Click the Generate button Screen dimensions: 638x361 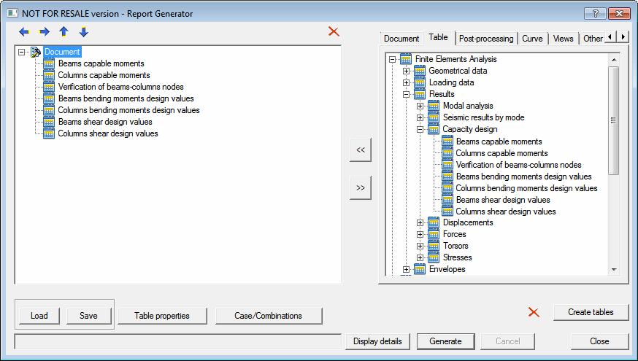(x=445, y=341)
